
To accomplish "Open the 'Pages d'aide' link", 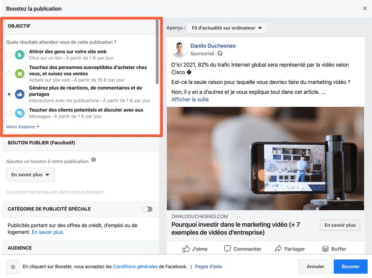I will pyautogui.click(x=208, y=266).
